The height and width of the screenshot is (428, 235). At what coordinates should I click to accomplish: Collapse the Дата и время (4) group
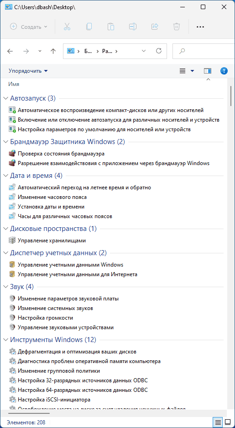coord(5,176)
